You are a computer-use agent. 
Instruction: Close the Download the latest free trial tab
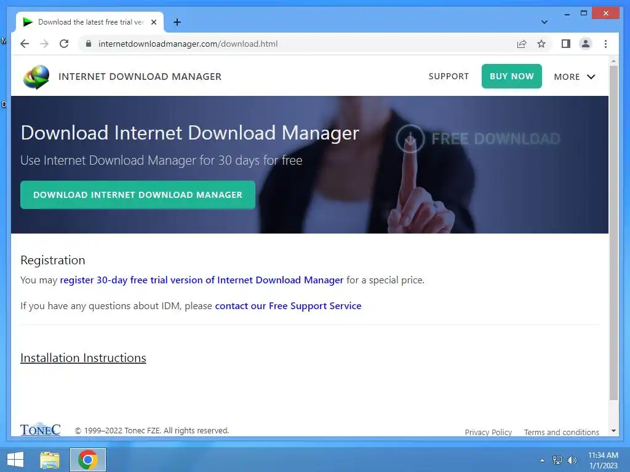pyautogui.click(x=153, y=22)
